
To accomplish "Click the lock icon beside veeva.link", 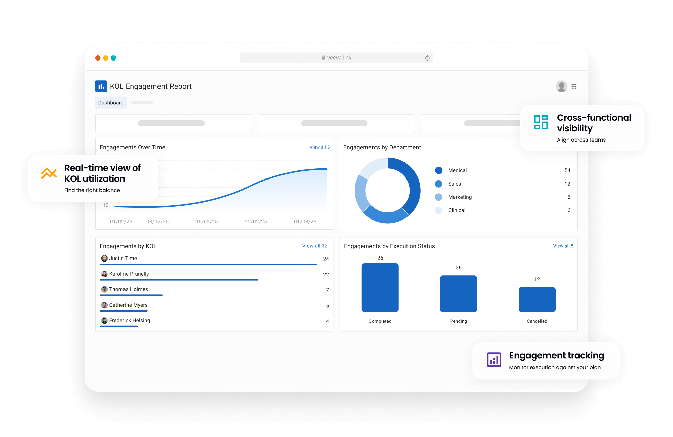I will click(323, 58).
